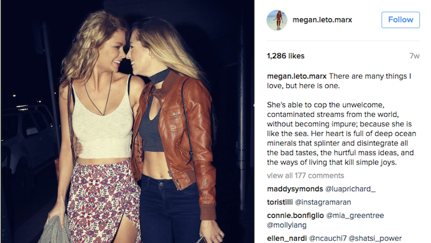Image resolution: width=431 pixels, height=243 pixels.
Task: Open the @instagramaran mention
Action: pos(323,202)
